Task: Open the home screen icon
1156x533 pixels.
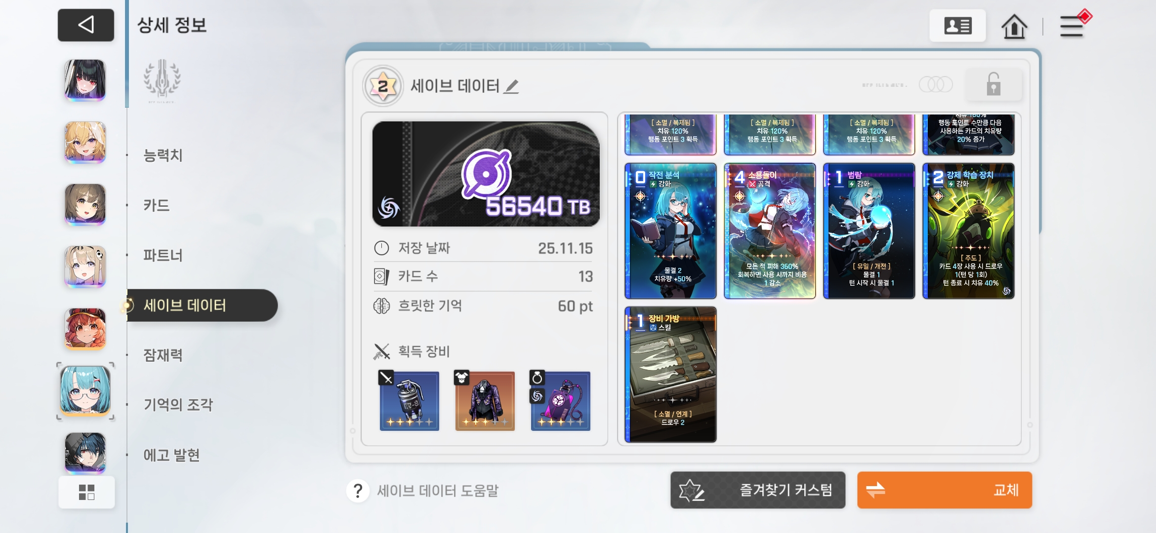Action: (x=1014, y=26)
